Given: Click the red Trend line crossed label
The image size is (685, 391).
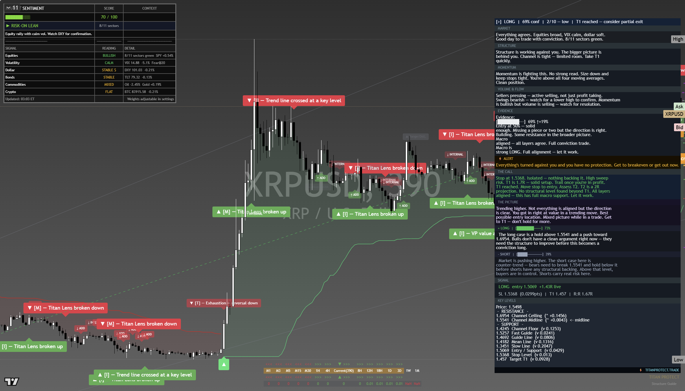Looking at the screenshot, I should (x=294, y=101).
